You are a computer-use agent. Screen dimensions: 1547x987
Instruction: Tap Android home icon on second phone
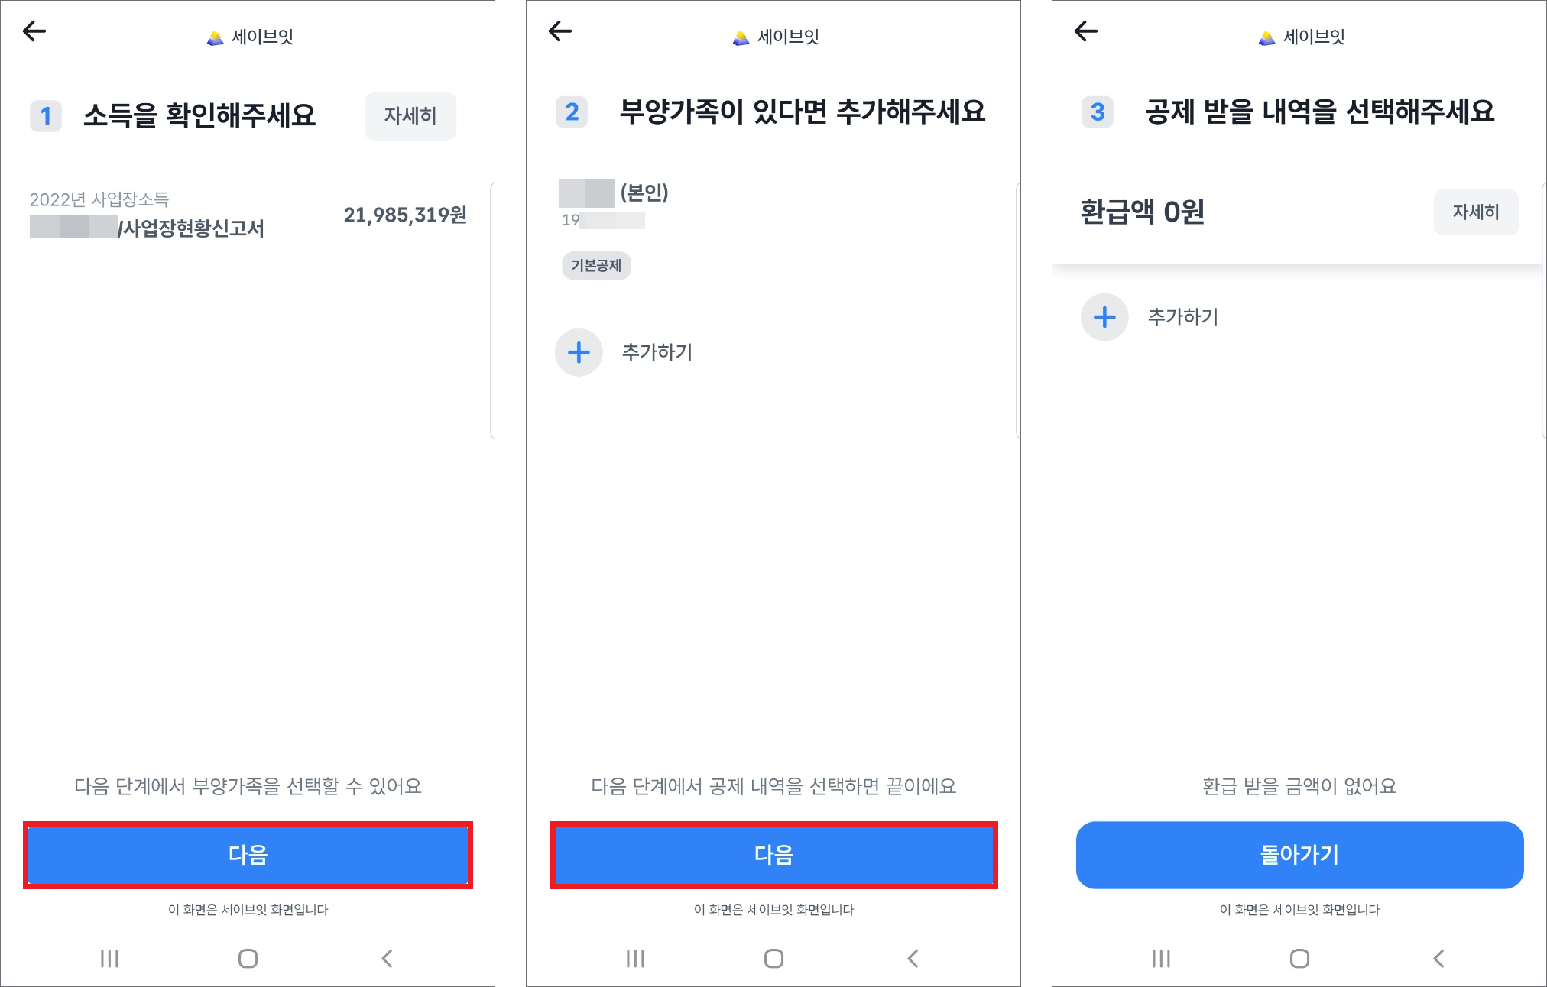773,958
